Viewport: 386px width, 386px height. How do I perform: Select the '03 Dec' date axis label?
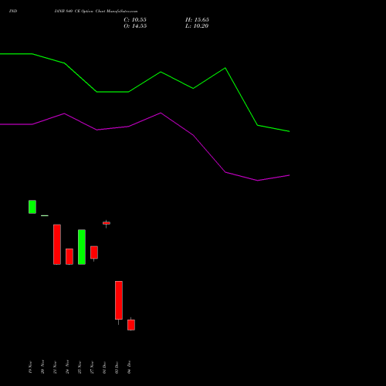coord(117,367)
